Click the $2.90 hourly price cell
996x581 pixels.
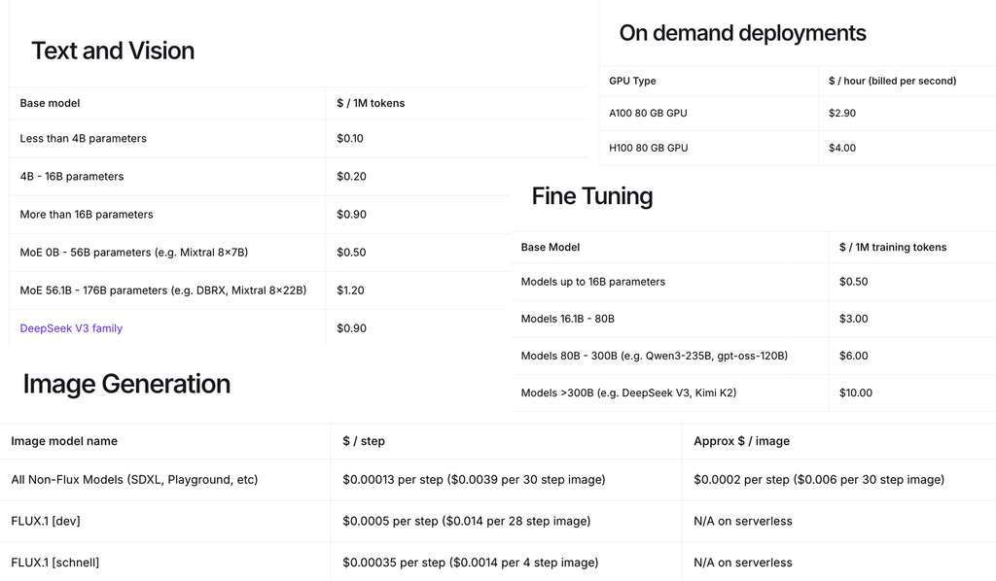coord(842,114)
